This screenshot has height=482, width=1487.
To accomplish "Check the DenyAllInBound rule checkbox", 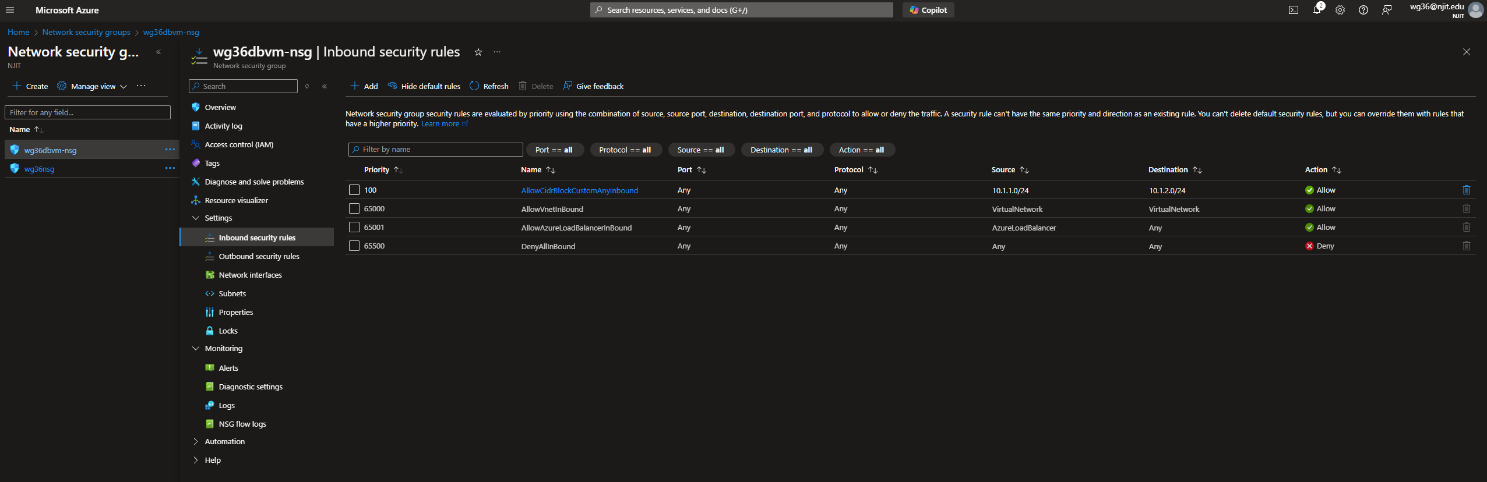I will pos(354,246).
